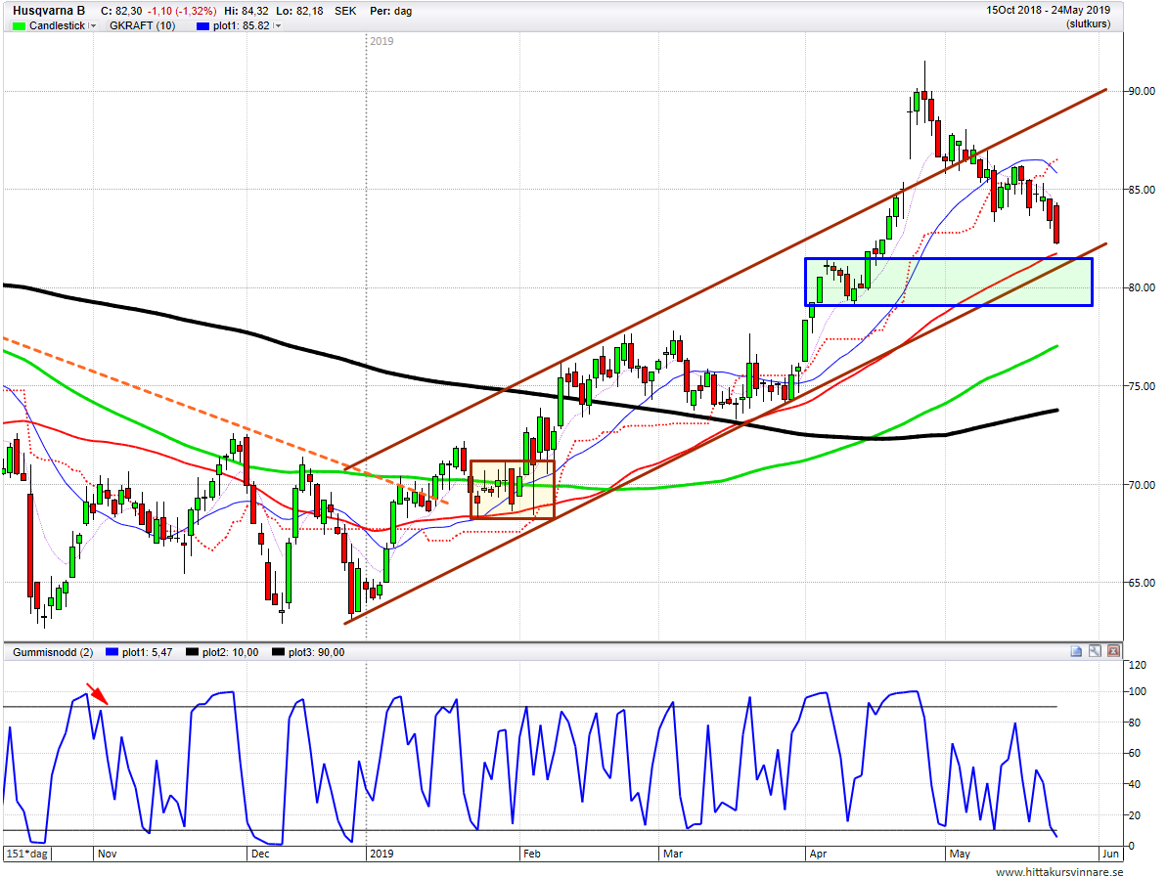Click the 65.00 price axis label
1167x877 pixels.
coord(1142,583)
